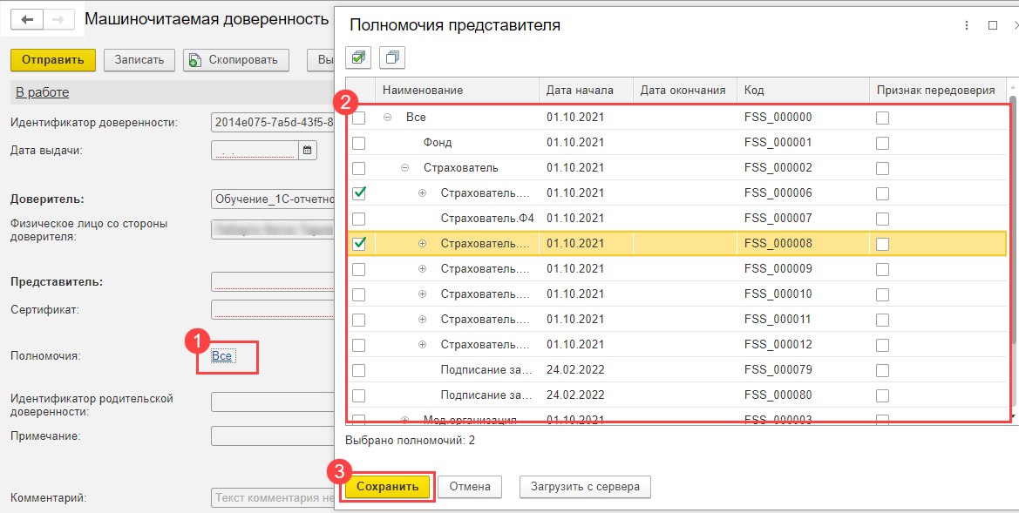Image resolution: width=1019 pixels, height=513 pixels.
Task: Click the Представитель field
Action: [x=272, y=282]
